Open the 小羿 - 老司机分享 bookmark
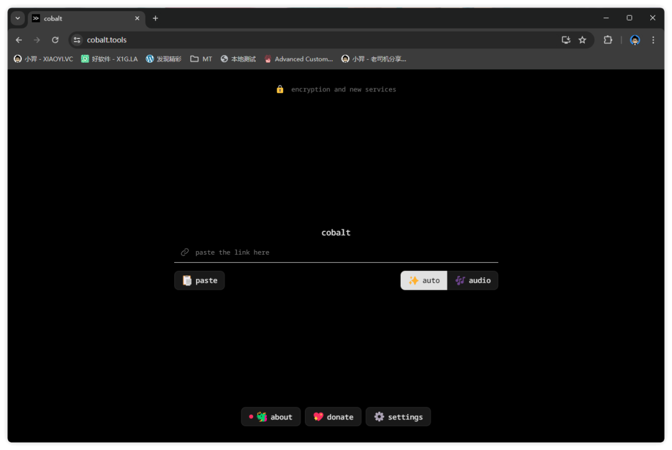The height and width of the screenshot is (450, 672). pos(374,59)
